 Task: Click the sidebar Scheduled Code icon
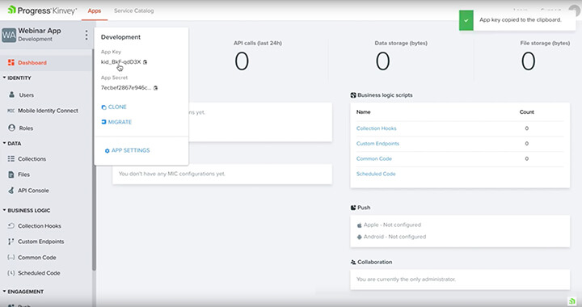[x=11, y=273]
